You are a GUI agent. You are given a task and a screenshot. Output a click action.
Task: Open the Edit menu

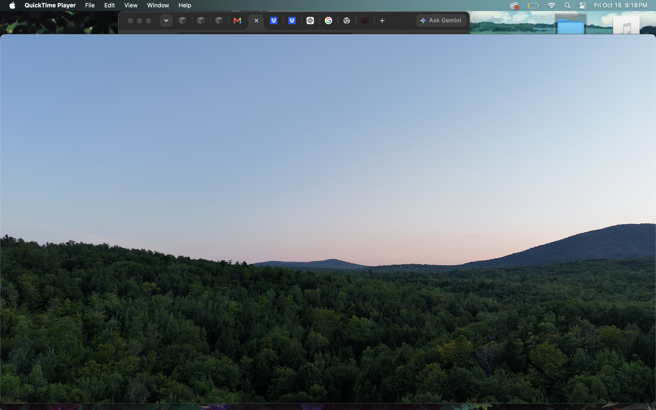click(x=110, y=6)
